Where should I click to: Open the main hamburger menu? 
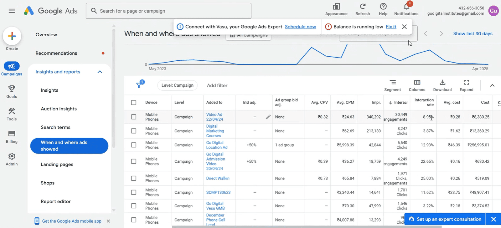click(x=12, y=11)
